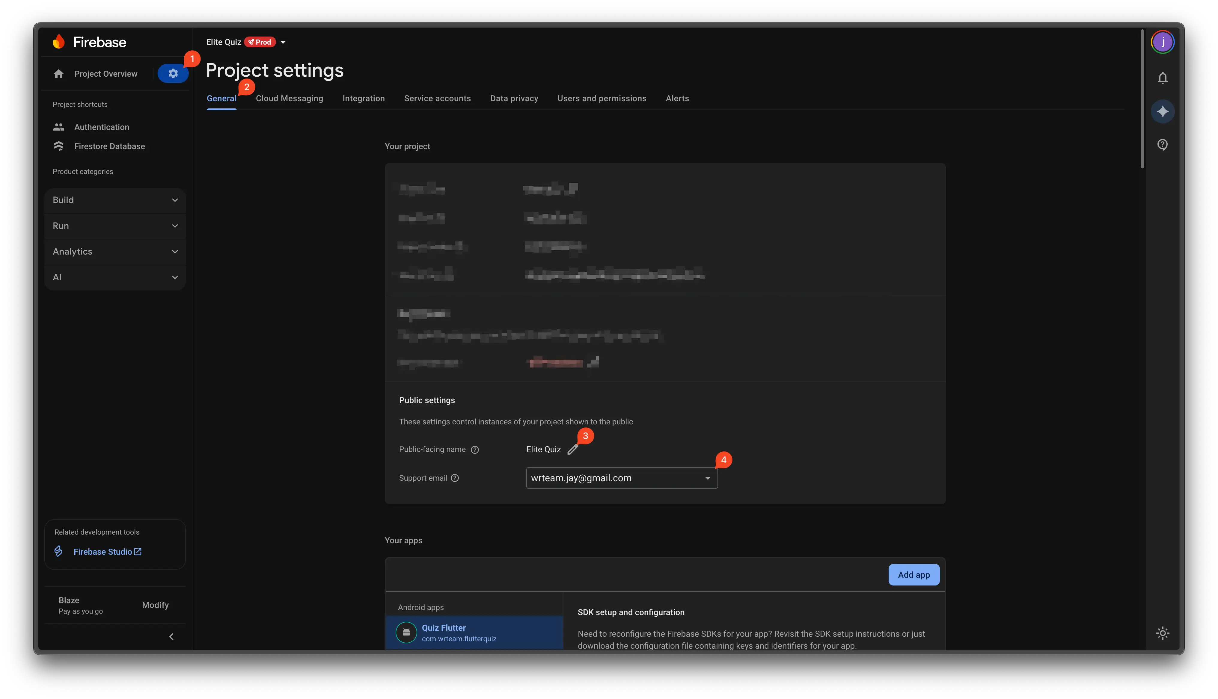1218x699 pixels.
Task: Click the "Elite Quiz" public-facing name value
Action: (543, 449)
